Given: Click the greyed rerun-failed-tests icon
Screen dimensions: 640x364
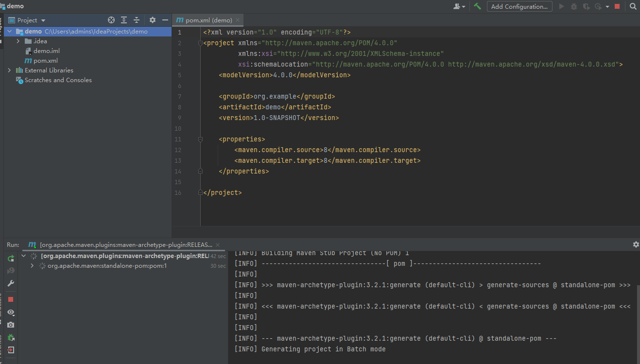Looking at the screenshot, I should coord(11,271).
